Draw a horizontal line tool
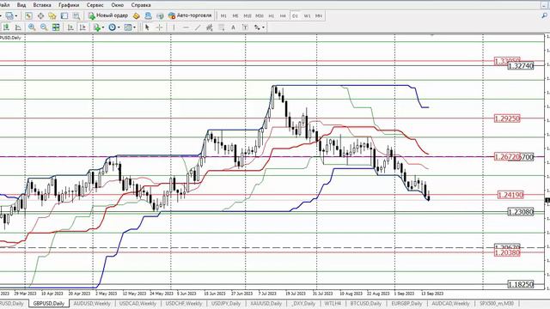The width and height of the screenshot is (550, 309). pos(186,27)
